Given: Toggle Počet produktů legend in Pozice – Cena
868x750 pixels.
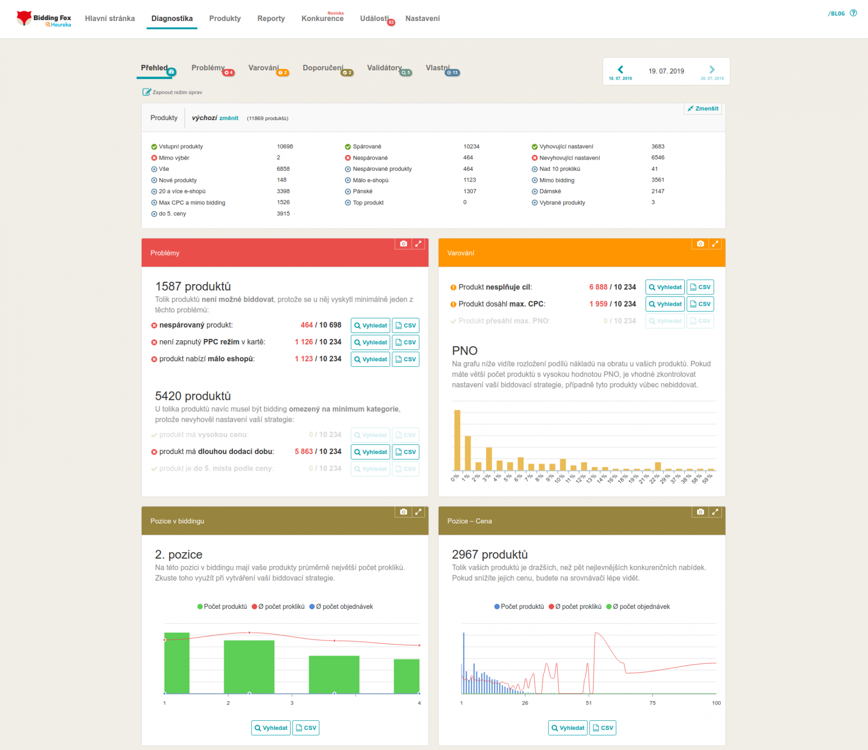Looking at the screenshot, I should pyautogui.click(x=519, y=606).
